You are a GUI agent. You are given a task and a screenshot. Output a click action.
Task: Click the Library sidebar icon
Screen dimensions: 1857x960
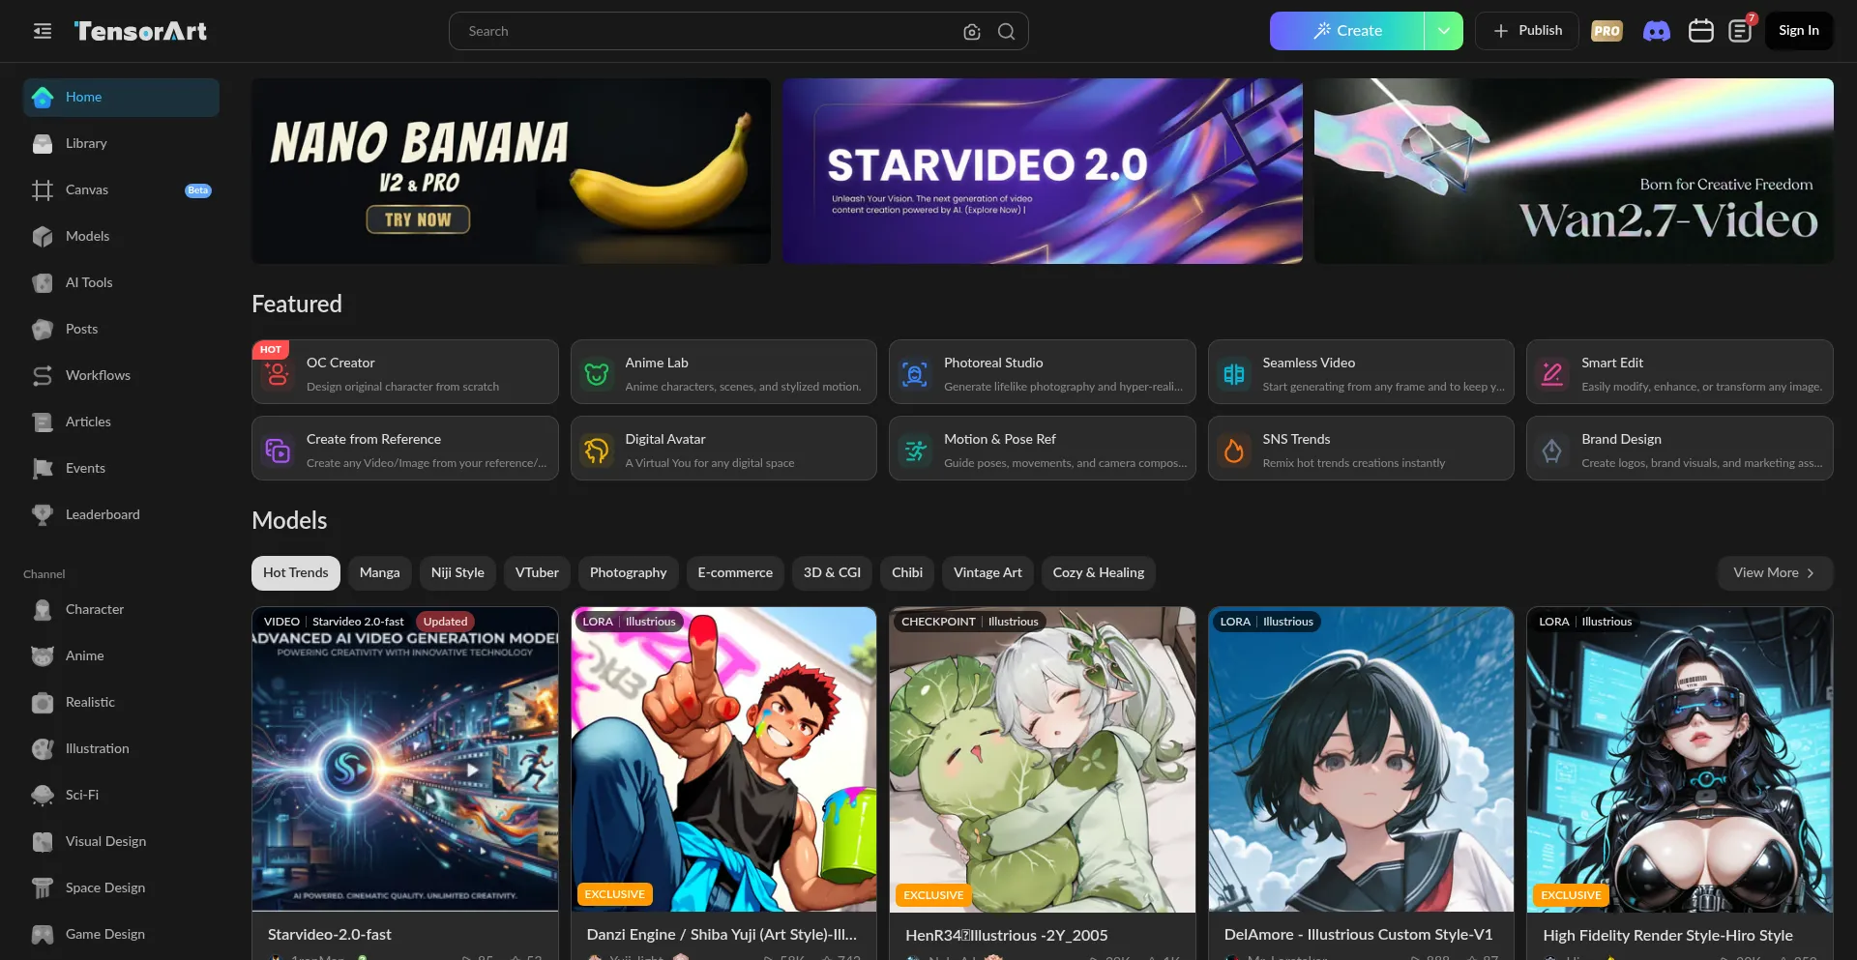[43, 143]
